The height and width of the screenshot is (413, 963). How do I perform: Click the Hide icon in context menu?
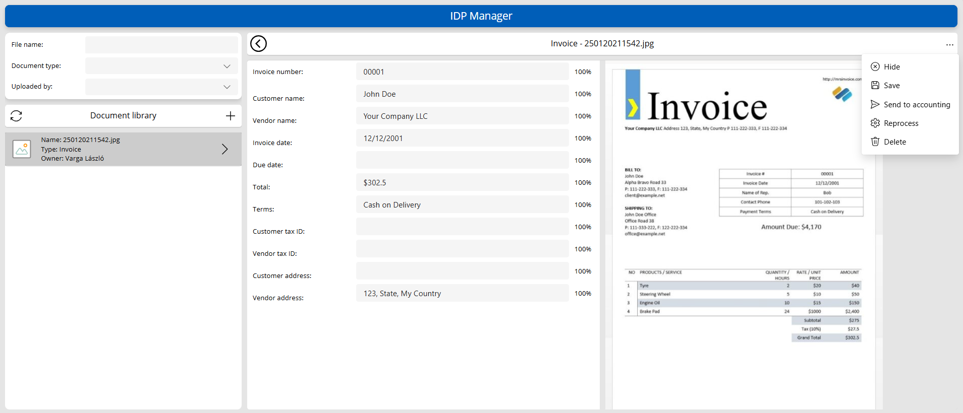point(875,67)
